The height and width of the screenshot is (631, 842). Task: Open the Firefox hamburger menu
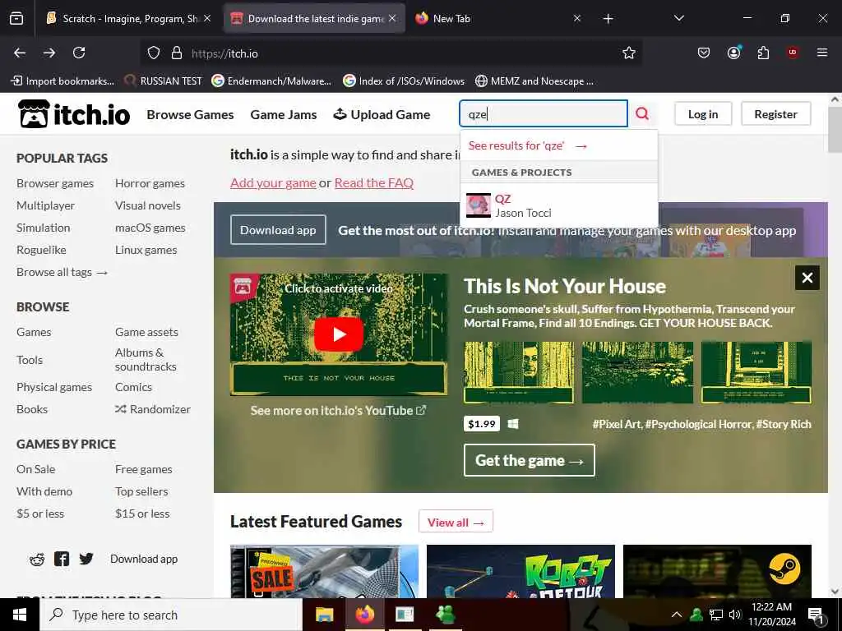pos(822,53)
